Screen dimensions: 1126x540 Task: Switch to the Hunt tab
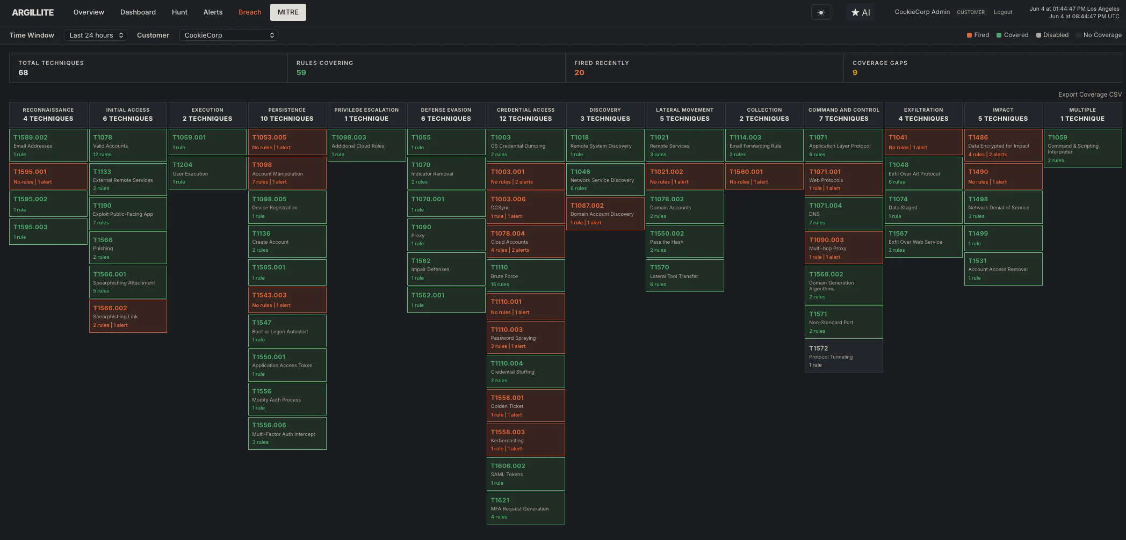tap(179, 12)
